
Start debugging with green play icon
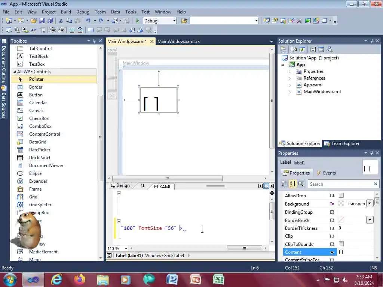137,21
